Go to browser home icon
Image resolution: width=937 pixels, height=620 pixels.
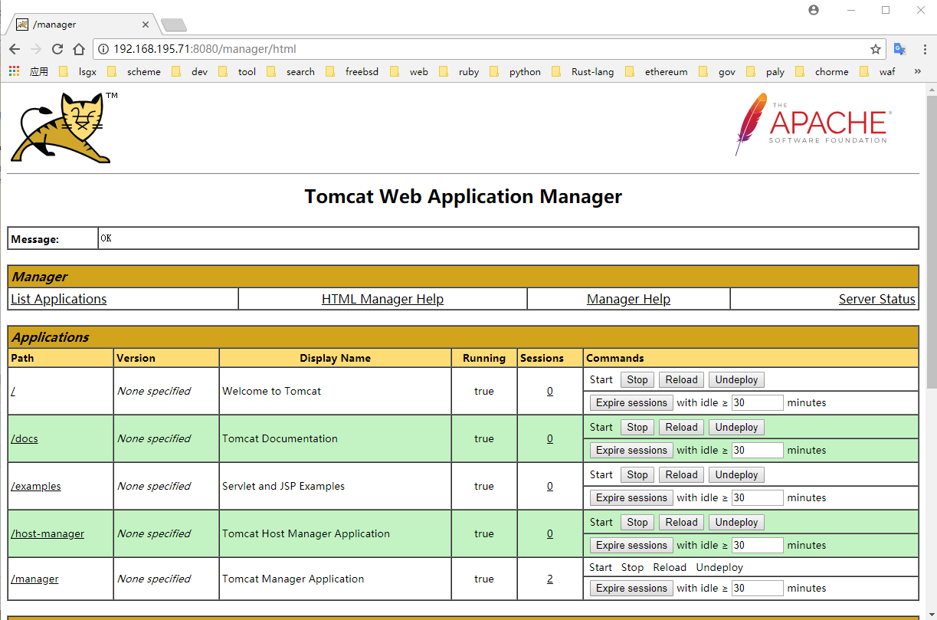[79, 49]
